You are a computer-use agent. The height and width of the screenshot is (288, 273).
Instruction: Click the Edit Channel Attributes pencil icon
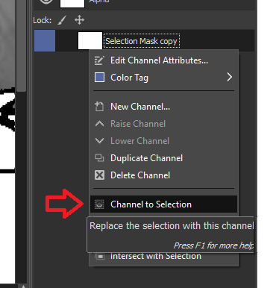click(99, 60)
